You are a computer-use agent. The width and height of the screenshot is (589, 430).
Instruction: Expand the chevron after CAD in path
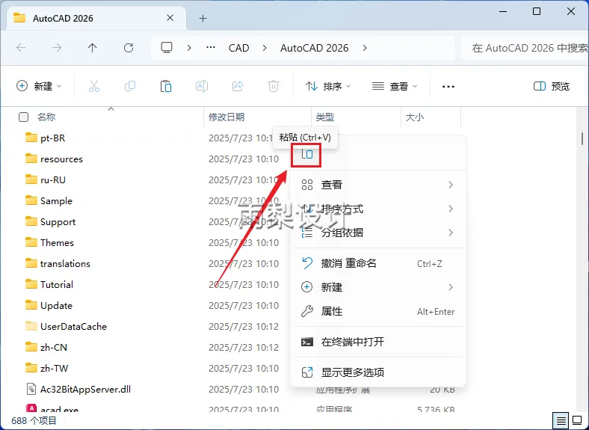tap(265, 48)
